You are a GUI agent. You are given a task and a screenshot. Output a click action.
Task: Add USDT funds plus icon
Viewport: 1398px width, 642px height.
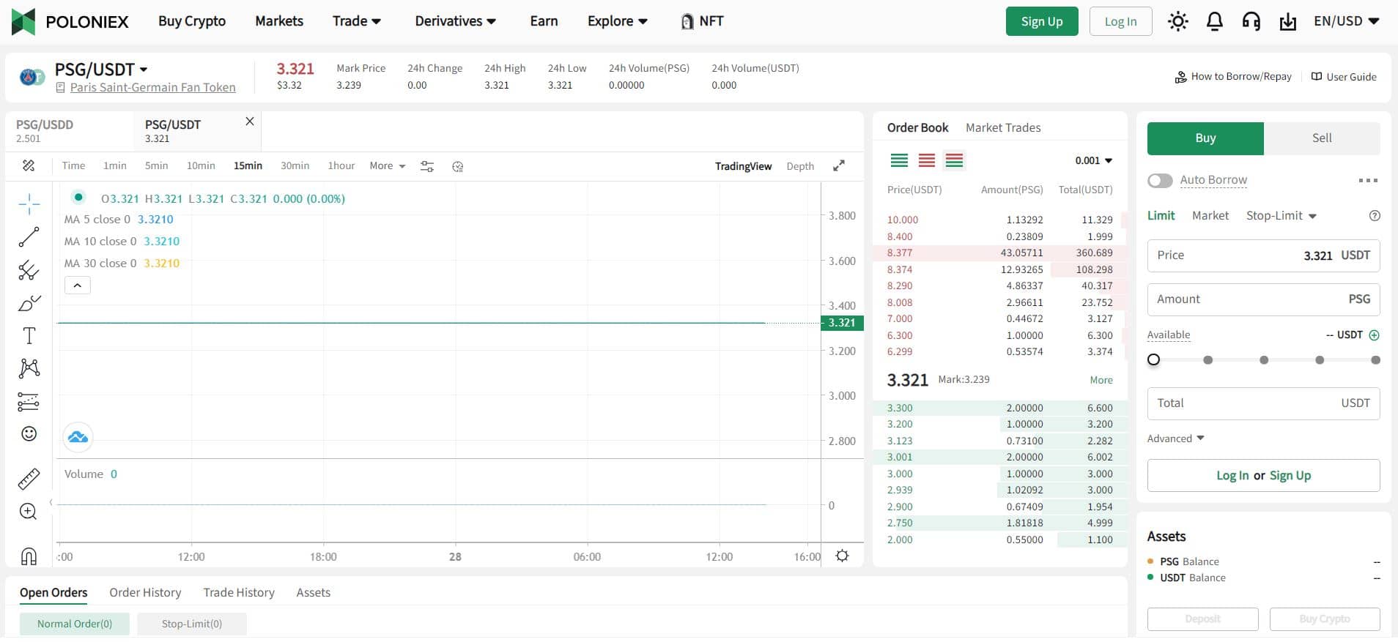[1374, 335]
